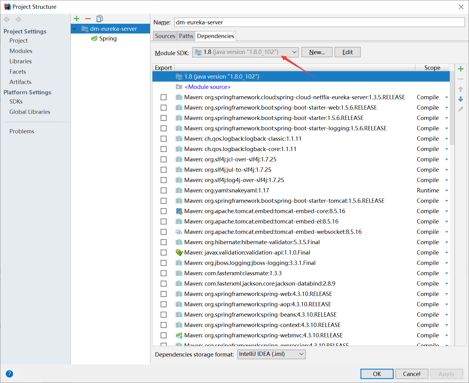The width and height of the screenshot is (469, 383).
Task: Check export for jcl-over-slf4j
Action: click(164, 160)
